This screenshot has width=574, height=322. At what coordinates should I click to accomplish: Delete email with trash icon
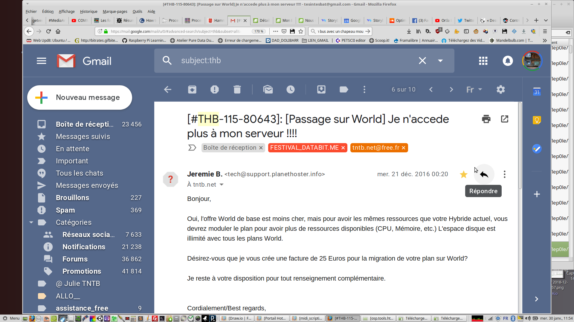coord(237,89)
